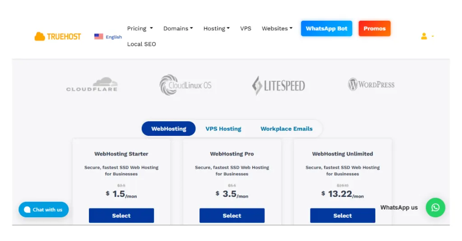
Task: Click the $ 13.22/mon price
Action: 343,194
